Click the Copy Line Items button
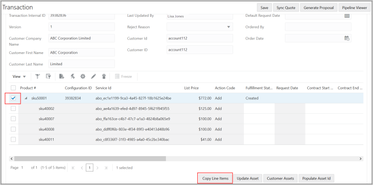This screenshot has height=185, width=373. coord(215,178)
